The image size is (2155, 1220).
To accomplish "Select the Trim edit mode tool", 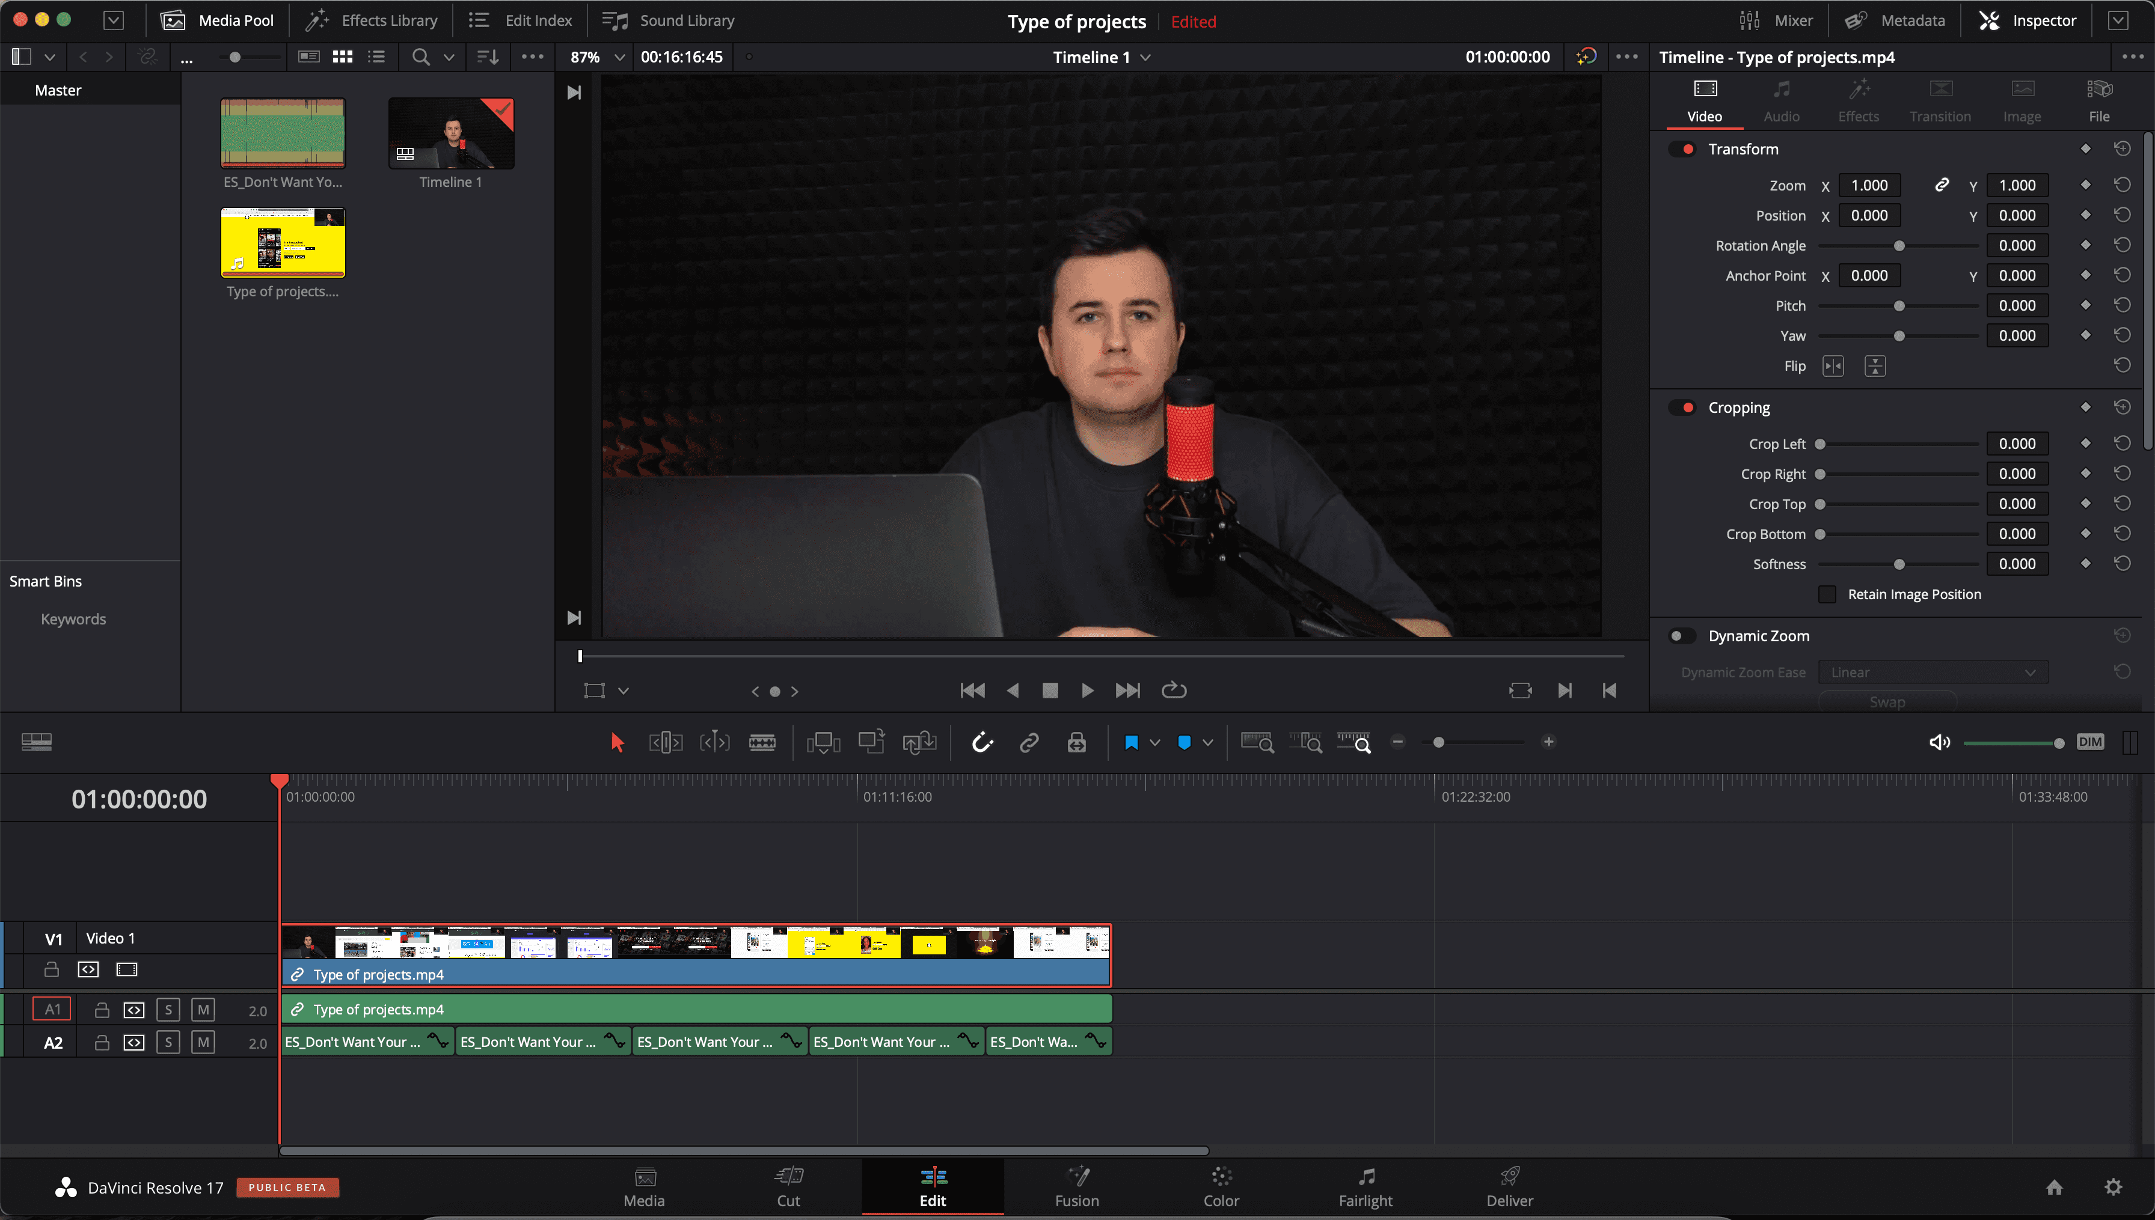I will tap(666, 742).
